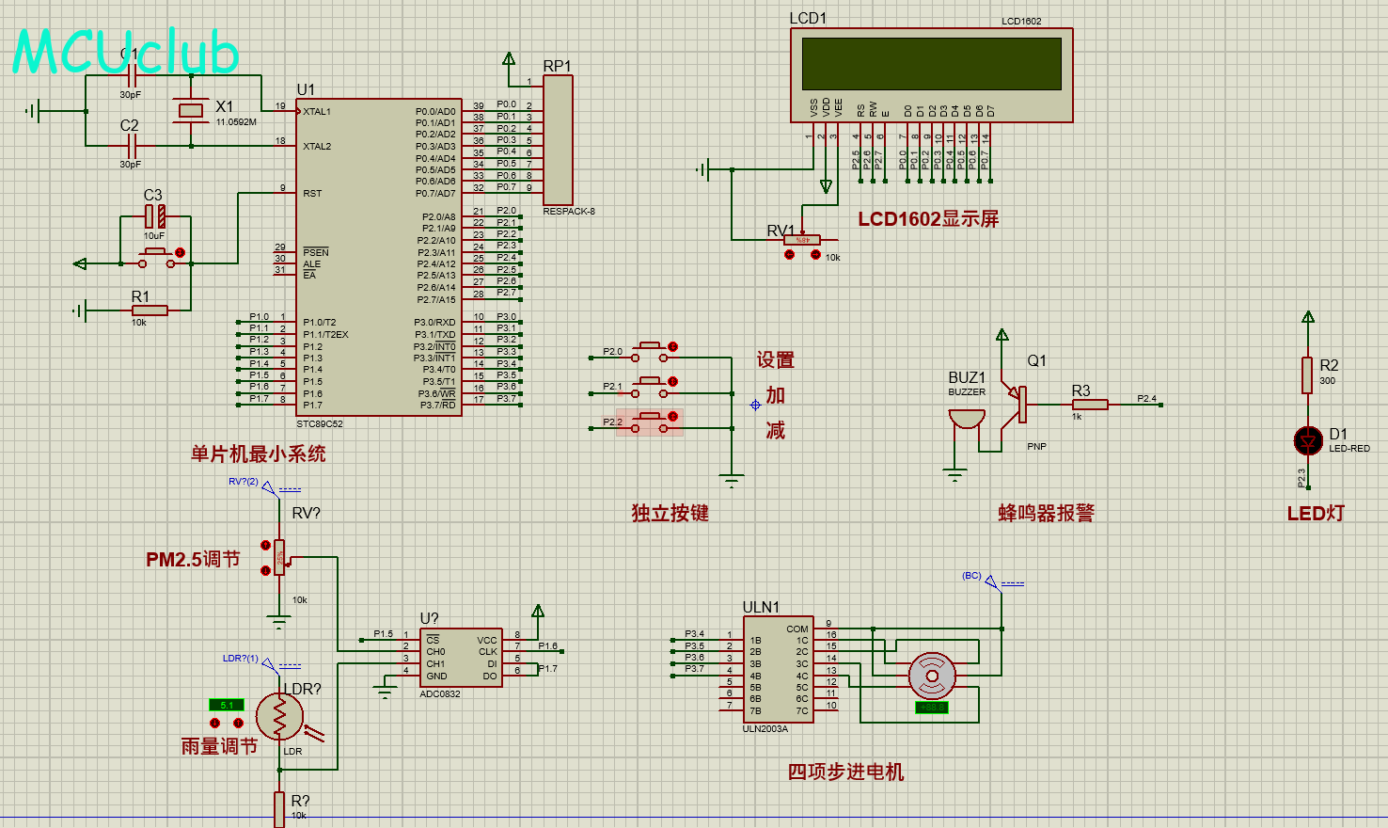
Task: Click the green 5.1 value display of LDR?
Action: coord(226,705)
